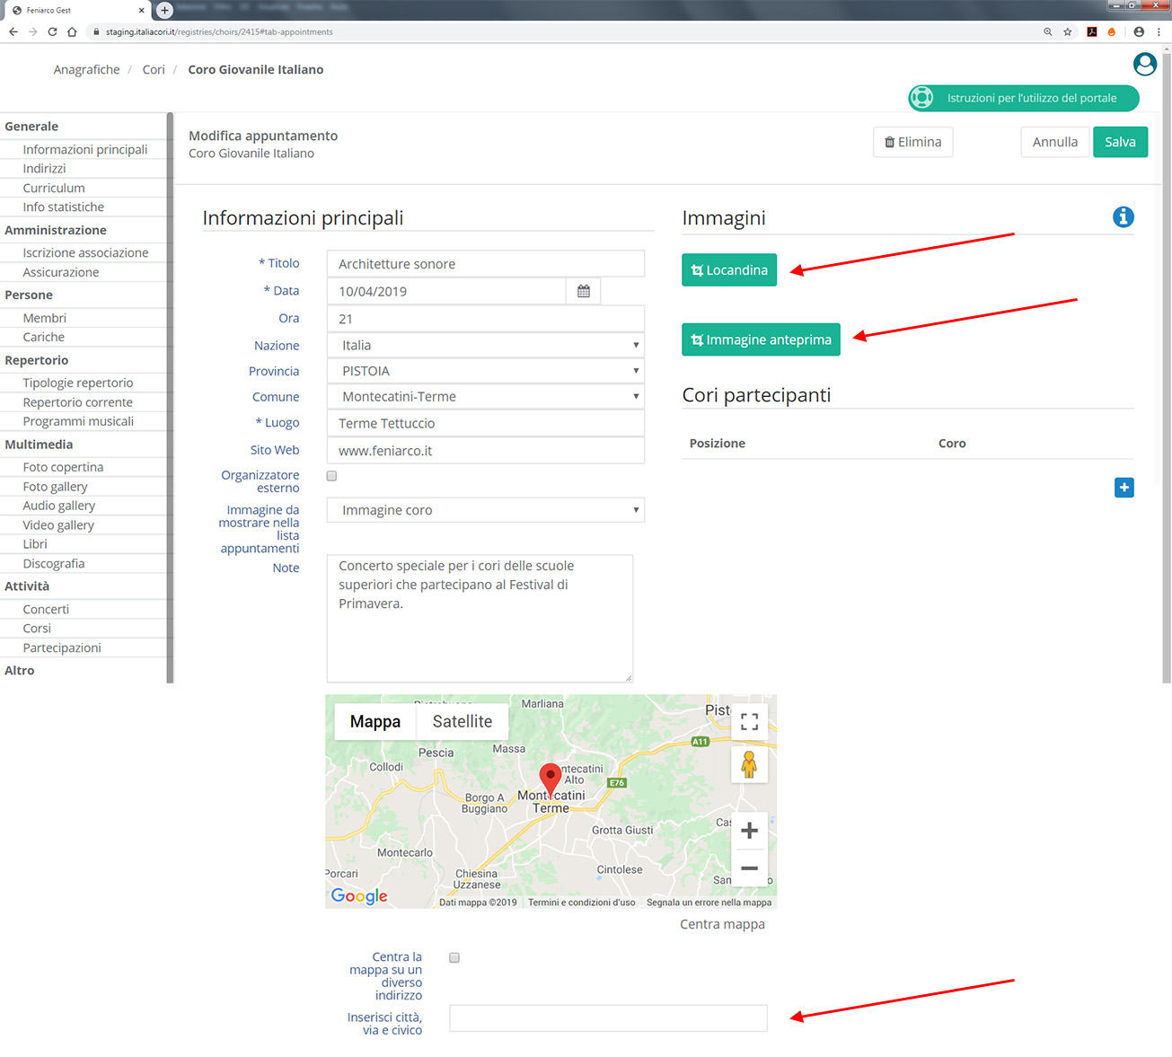This screenshot has height=1057, width=1172.
Task: Open the calendar date picker icon
Action: (584, 291)
